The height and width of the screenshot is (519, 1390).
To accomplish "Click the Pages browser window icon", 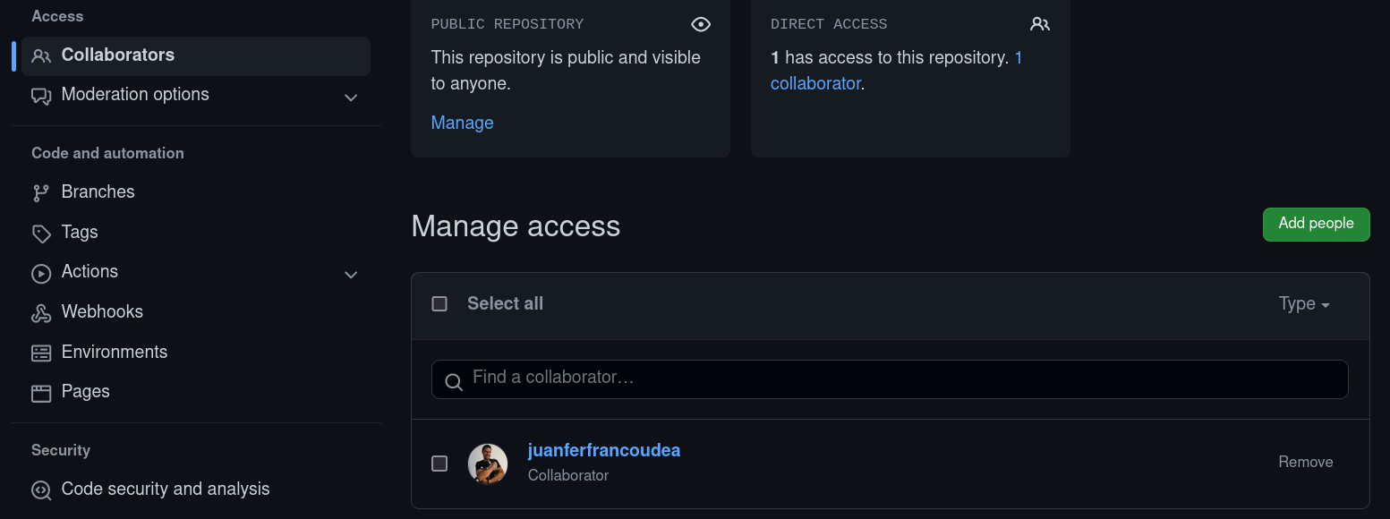I will click(x=41, y=393).
